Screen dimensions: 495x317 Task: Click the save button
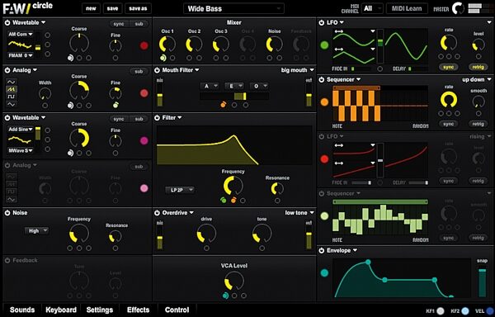pyautogui.click(x=112, y=8)
